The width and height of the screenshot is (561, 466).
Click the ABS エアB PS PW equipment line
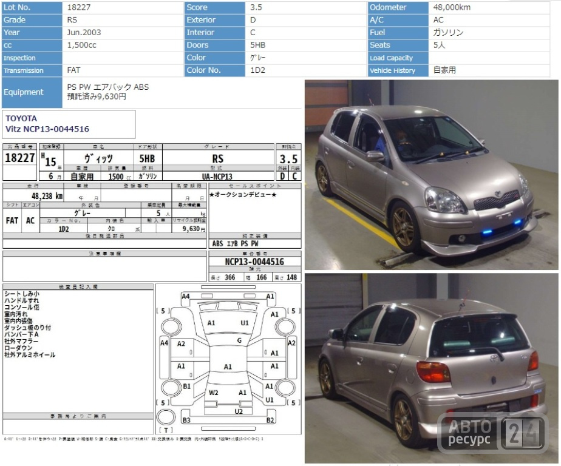pos(235,243)
